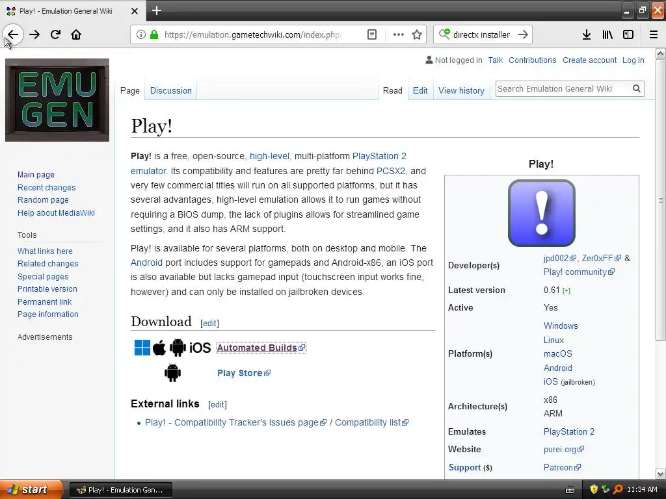Image resolution: width=666 pixels, height=499 pixels.
Task: Open the Talk link
Action: point(495,60)
